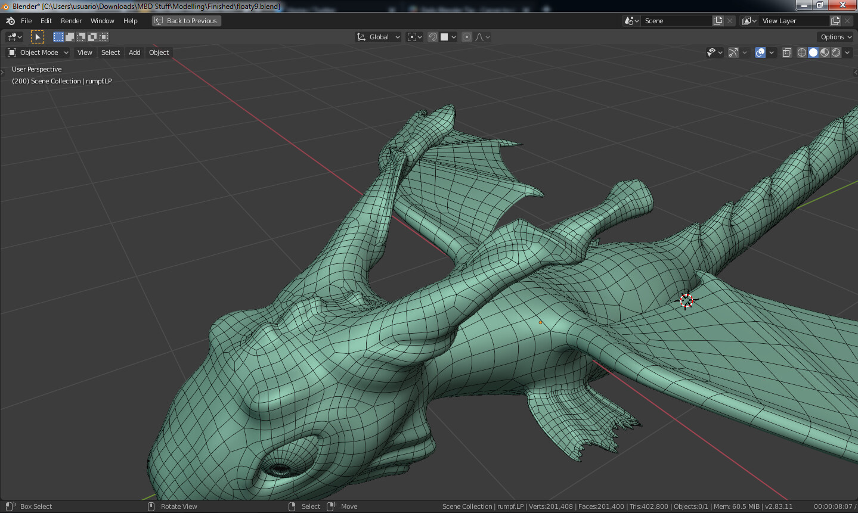The image size is (858, 513).
Task: Open the Edit menu
Action: pyautogui.click(x=46, y=21)
